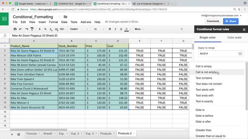Viewport: 248px width, 139px height.
Task: Toggle italic formatting
Action: (x=115, y=29)
